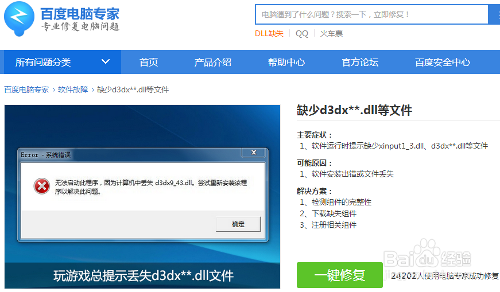Click the close X in the error dialog
This screenshot has width=500, height=292.
pyautogui.click(x=254, y=153)
